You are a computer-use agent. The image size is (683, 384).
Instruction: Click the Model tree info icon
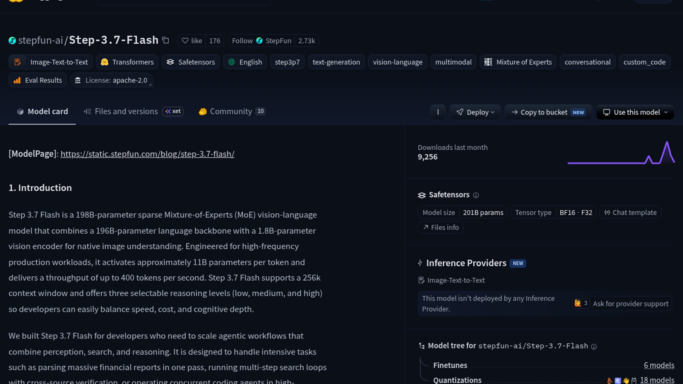point(594,346)
